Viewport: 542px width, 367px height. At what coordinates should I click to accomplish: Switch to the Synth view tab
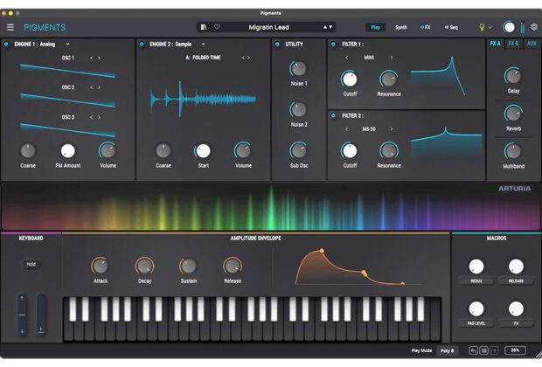(401, 27)
